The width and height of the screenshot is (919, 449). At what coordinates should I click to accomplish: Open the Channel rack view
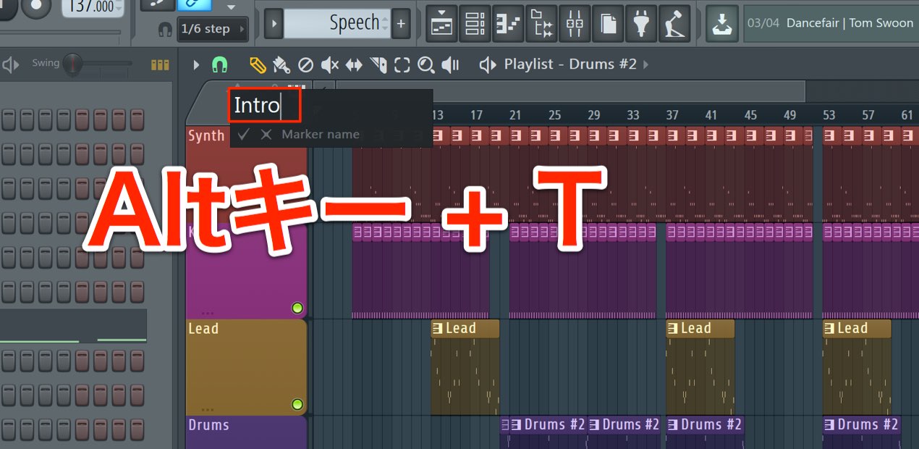[475, 24]
